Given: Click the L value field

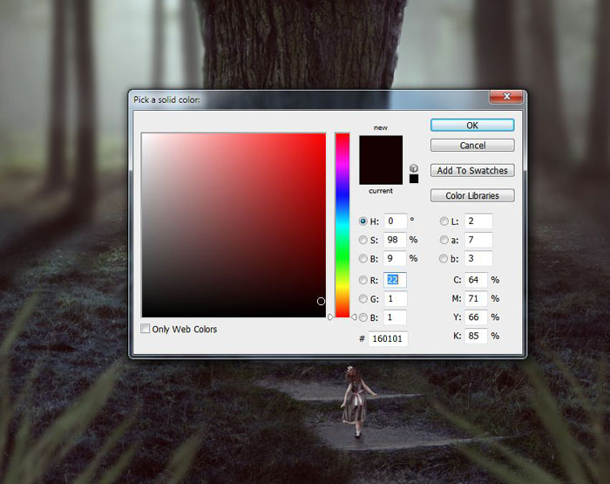Looking at the screenshot, I should pyautogui.click(x=478, y=222).
